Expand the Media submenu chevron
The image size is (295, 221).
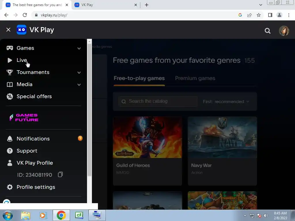coord(79,85)
